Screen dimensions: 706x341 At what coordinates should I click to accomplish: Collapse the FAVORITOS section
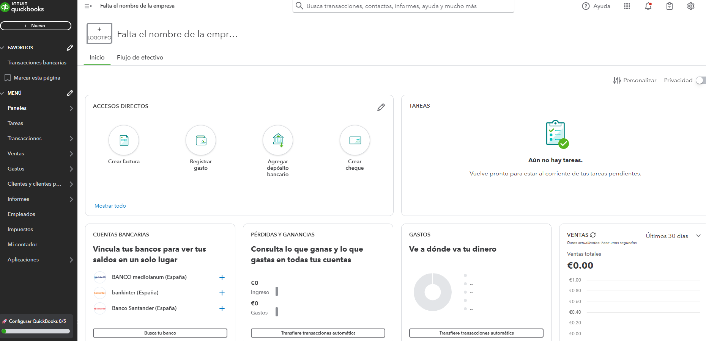[3, 48]
